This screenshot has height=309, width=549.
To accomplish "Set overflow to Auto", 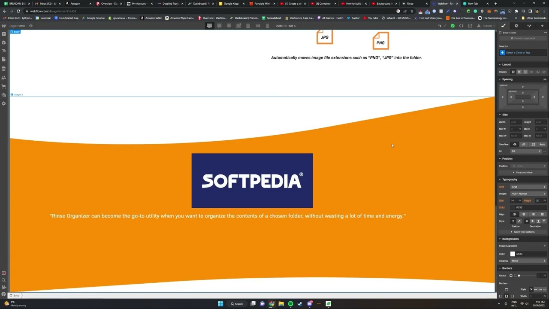I will click(x=542, y=144).
